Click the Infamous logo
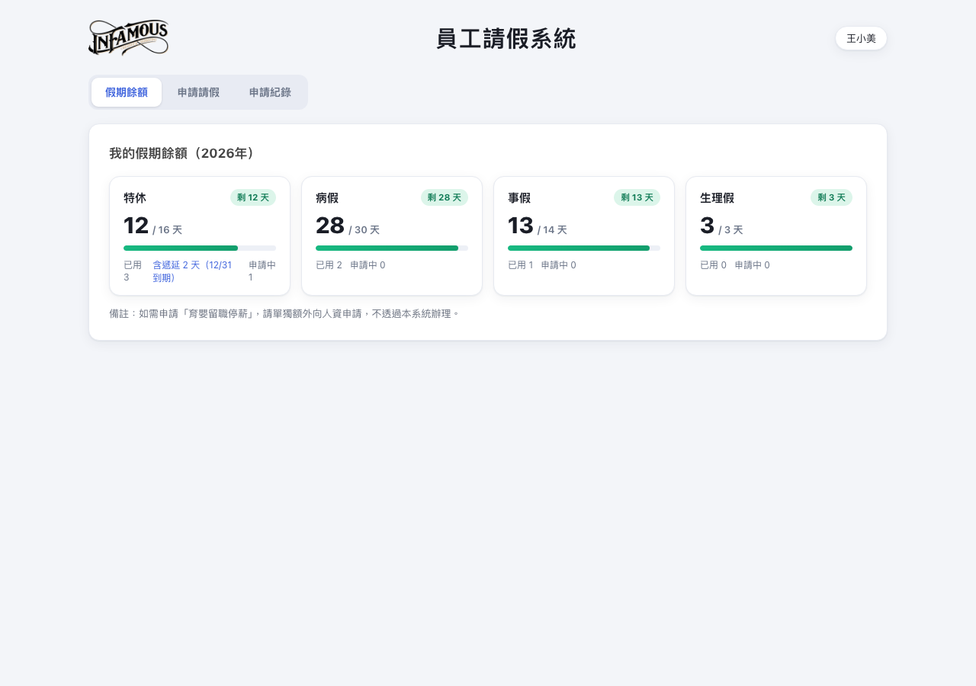The height and width of the screenshot is (686, 976). point(128,38)
